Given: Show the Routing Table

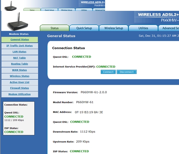Looking at the screenshot, I should coord(20,64).
